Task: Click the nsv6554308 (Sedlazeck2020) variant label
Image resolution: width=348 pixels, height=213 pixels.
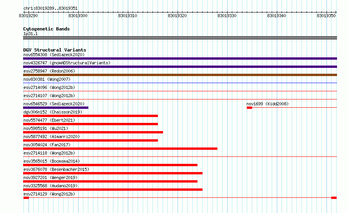Action: click(54, 55)
